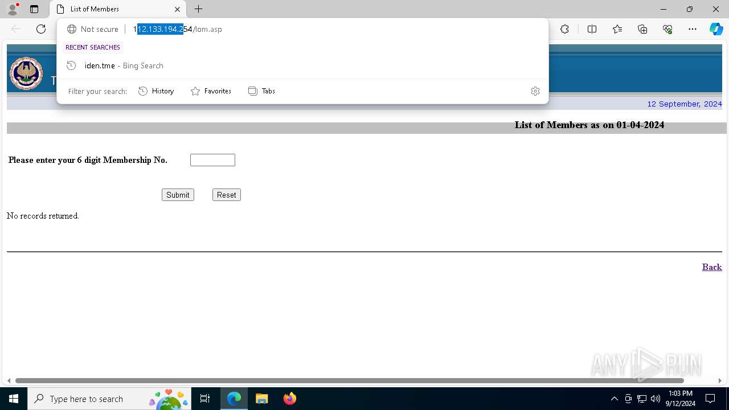729x410 pixels.
Task: Refresh the current page
Action: pyautogui.click(x=41, y=29)
